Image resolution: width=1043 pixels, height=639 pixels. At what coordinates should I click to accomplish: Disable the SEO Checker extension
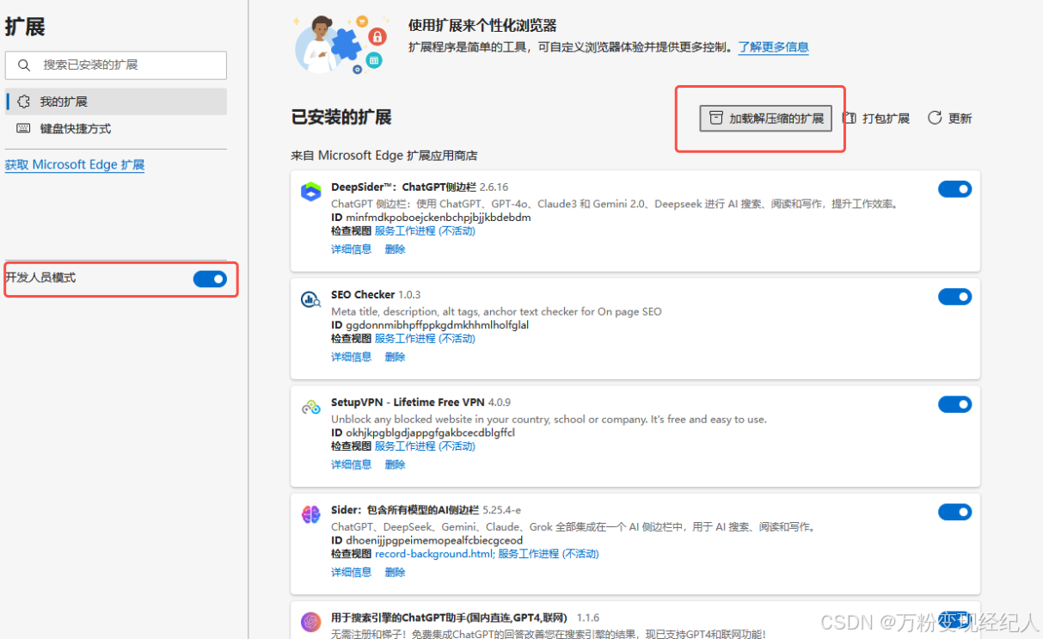tap(954, 297)
